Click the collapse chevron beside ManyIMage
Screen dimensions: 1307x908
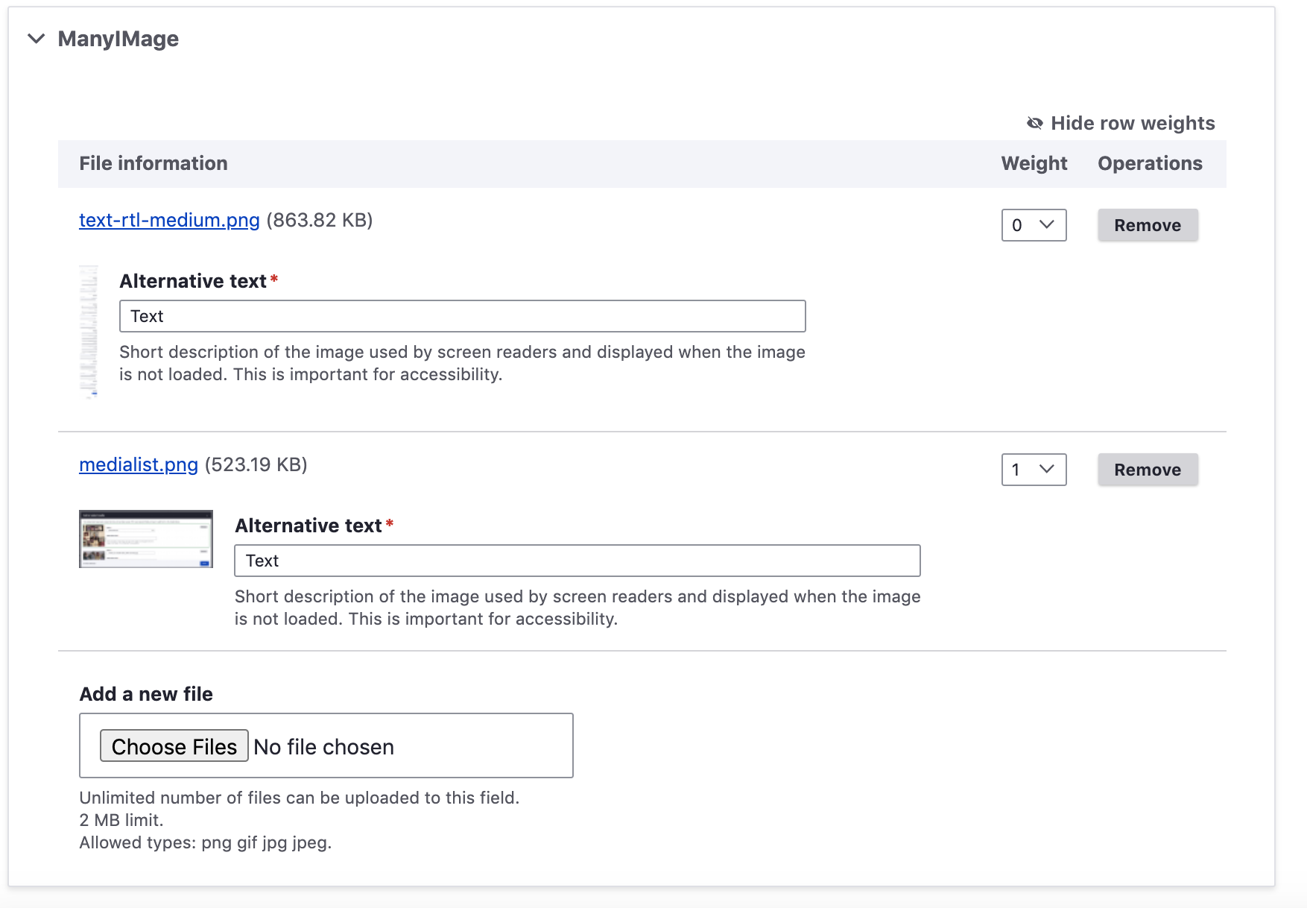coord(35,39)
